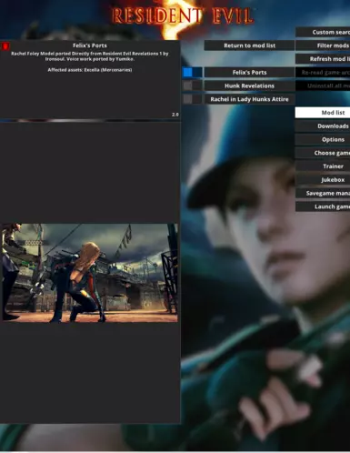Open the Savegame manager
The width and height of the screenshot is (350, 453).
[x=323, y=193]
